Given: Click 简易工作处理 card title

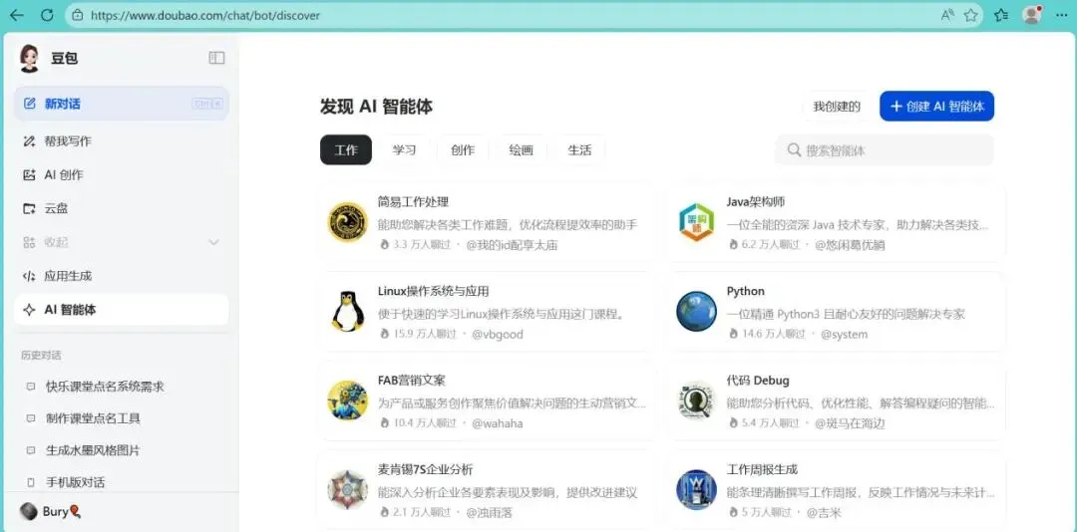Looking at the screenshot, I should pyautogui.click(x=413, y=202).
